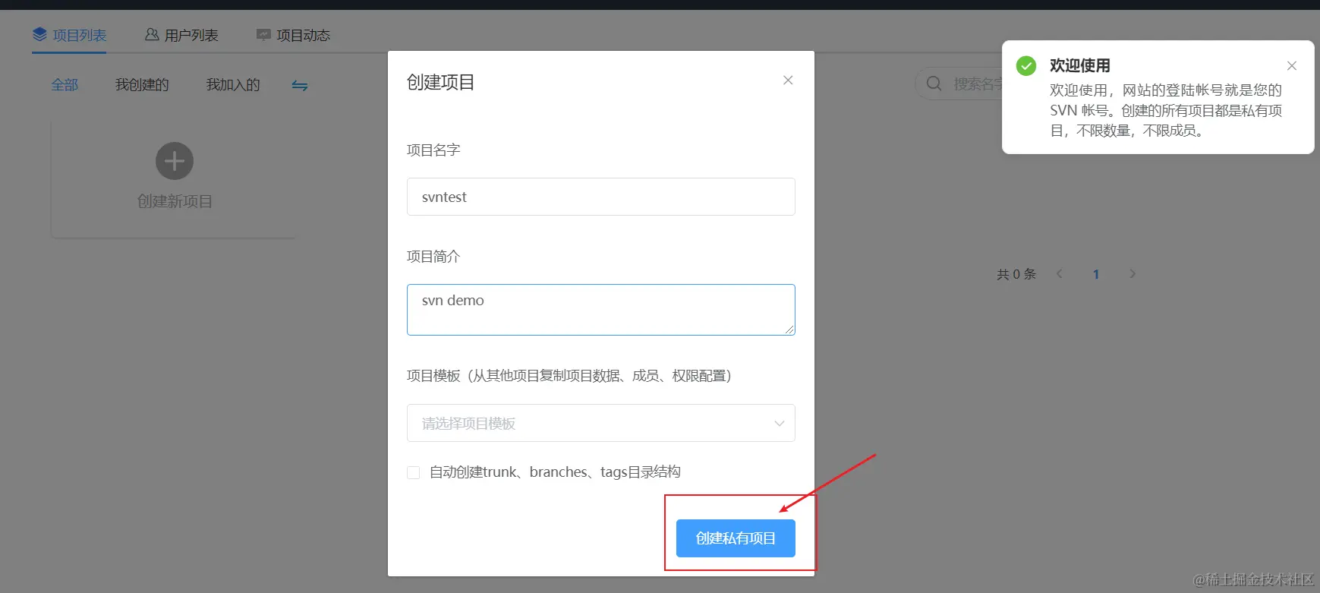Select the 我创建的 filter
Image resolution: width=1320 pixels, height=593 pixels.
pyautogui.click(x=142, y=85)
